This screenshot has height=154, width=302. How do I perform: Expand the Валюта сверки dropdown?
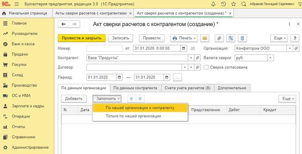point(271,58)
